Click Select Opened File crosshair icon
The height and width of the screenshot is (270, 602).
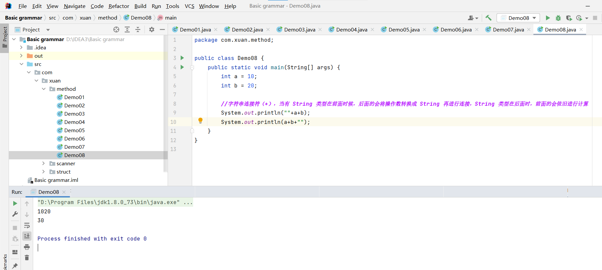point(116,29)
